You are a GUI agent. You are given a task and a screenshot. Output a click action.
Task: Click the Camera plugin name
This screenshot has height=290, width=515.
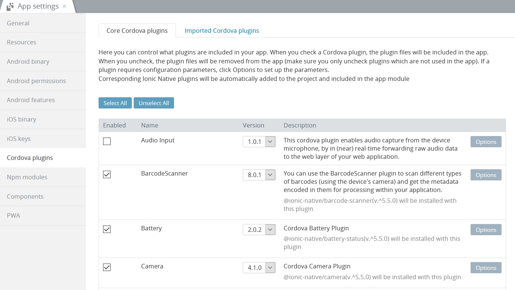pos(152,266)
